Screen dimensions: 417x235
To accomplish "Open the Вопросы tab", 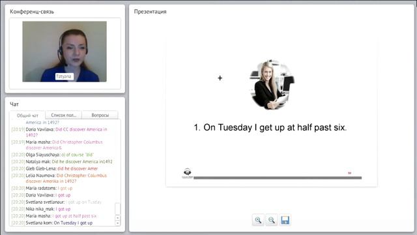I will [x=100, y=115].
